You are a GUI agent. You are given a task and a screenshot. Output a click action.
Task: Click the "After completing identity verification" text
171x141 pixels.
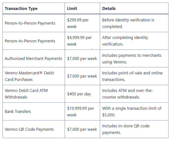[x=125, y=41]
